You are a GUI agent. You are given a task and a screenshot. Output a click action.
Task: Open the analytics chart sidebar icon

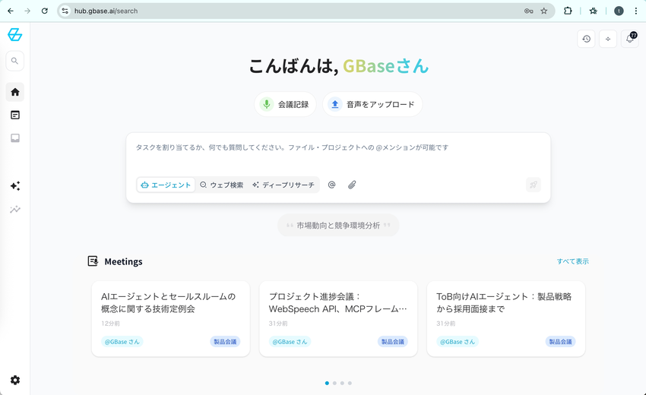point(15,210)
